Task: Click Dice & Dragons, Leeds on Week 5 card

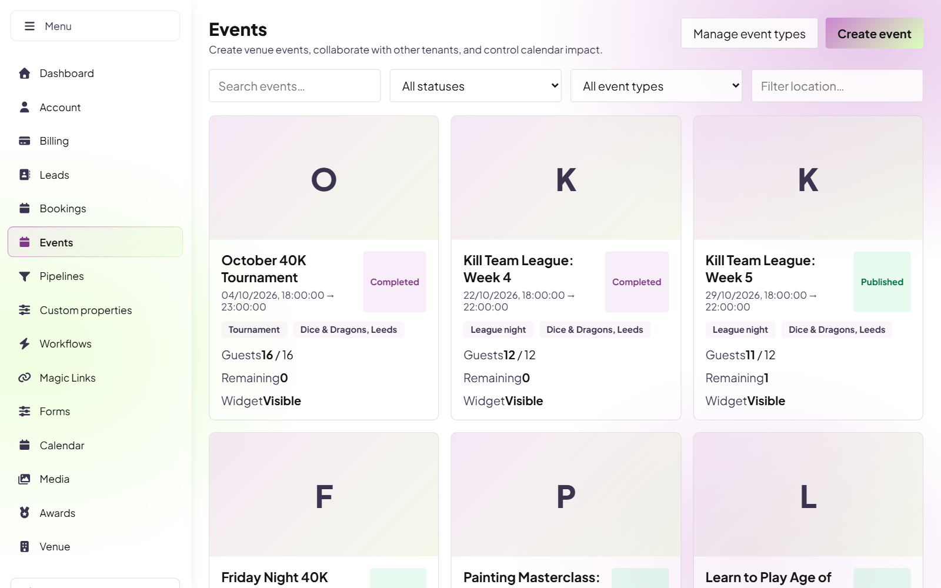Action: click(x=837, y=330)
